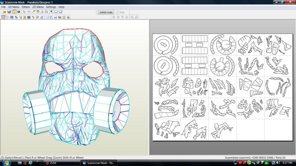Click the dark blue rectangle icon

29,17
